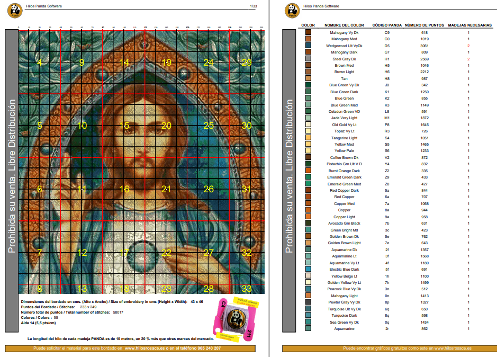Click the Panda logo on the right page
Viewport: 497px width, 357px height.
tap(292, 11)
